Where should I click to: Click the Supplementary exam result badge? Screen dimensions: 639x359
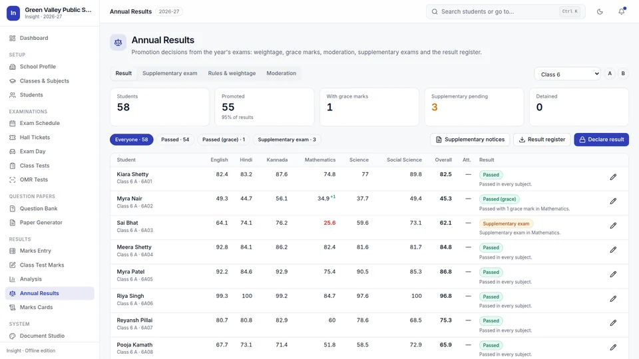(x=506, y=223)
